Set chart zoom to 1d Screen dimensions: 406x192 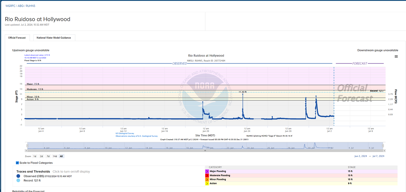tap(35, 156)
